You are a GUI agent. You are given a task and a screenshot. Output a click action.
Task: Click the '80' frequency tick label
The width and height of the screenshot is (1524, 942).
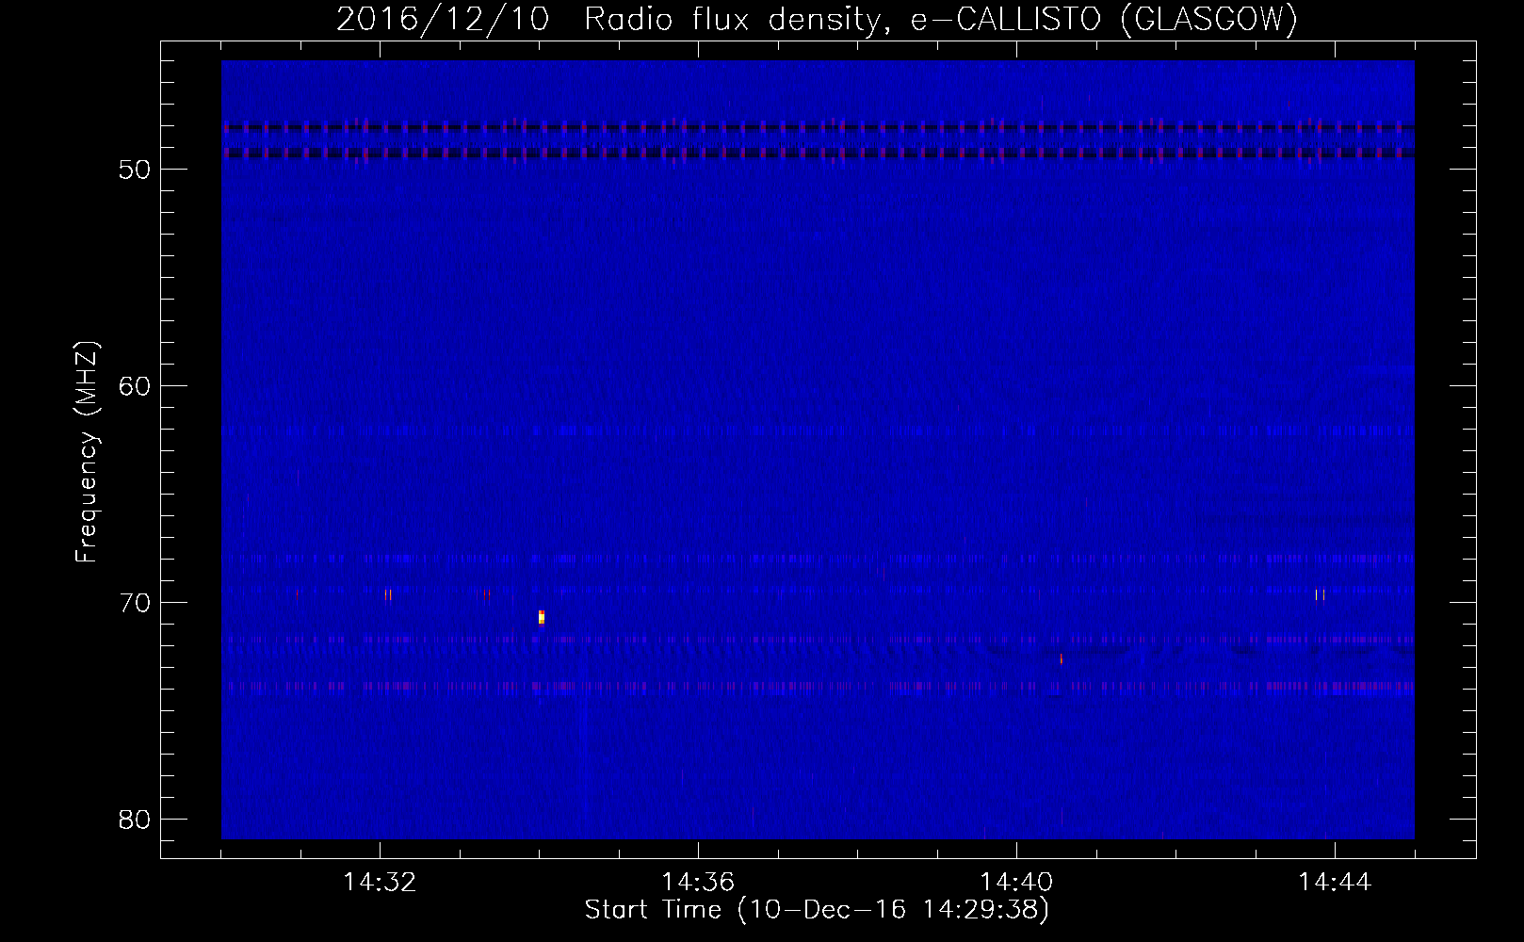(x=136, y=820)
